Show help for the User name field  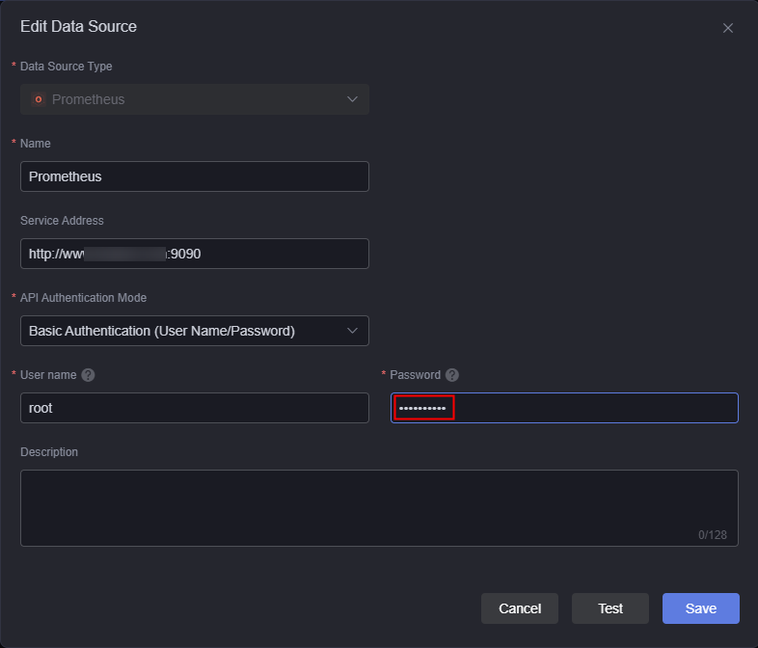pos(88,375)
